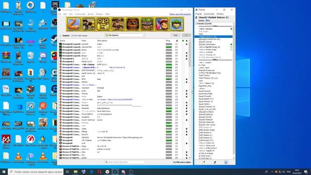Image resolution: width=311 pixels, height=175 pixels.
Task: Open the Friends menu in Friends window
Action: tap(198, 14)
